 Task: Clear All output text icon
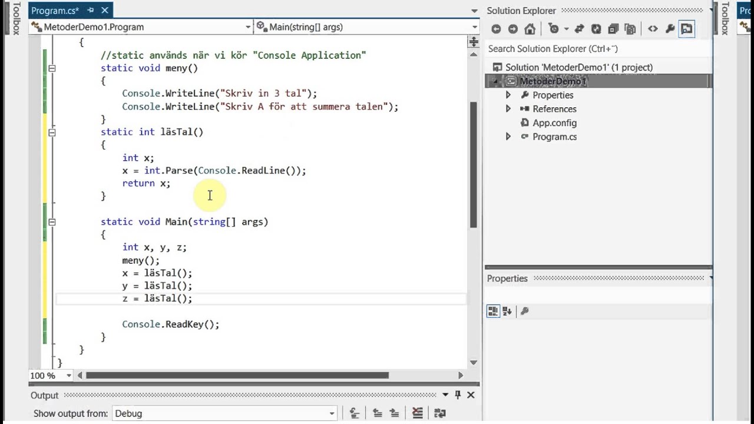pos(417,413)
